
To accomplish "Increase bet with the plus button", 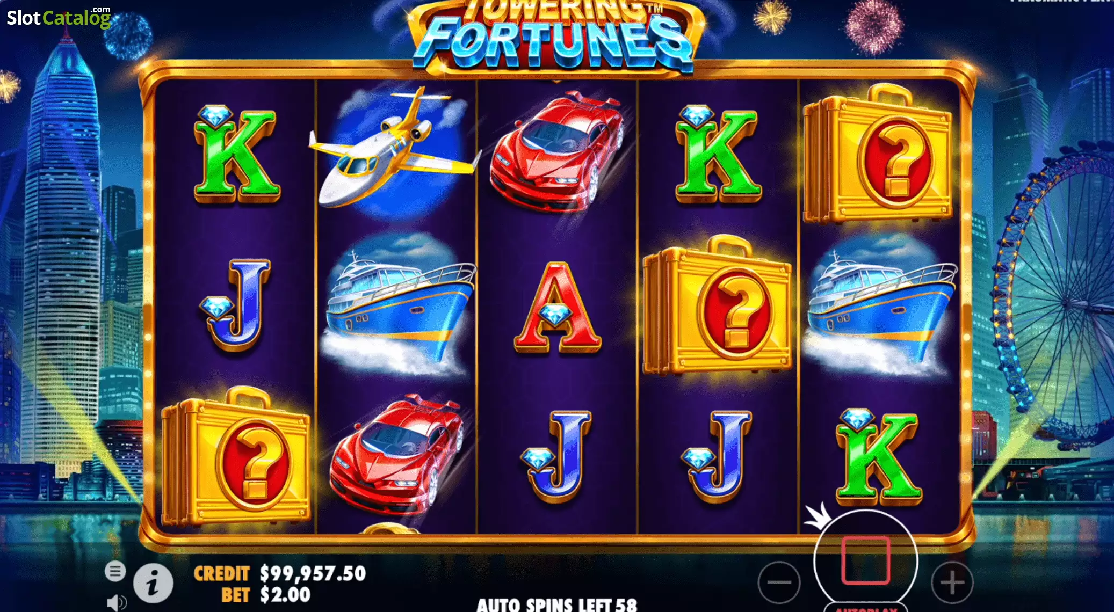I will 952,582.
